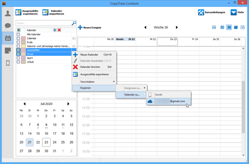Go to next week arrow

pyautogui.click(x=177, y=27)
